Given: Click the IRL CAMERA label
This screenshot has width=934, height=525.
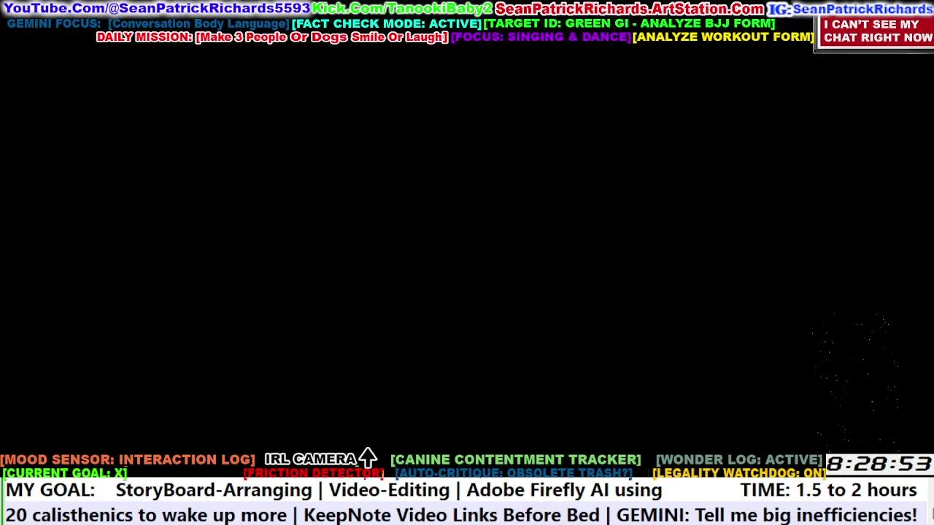Looking at the screenshot, I should [x=310, y=459].
